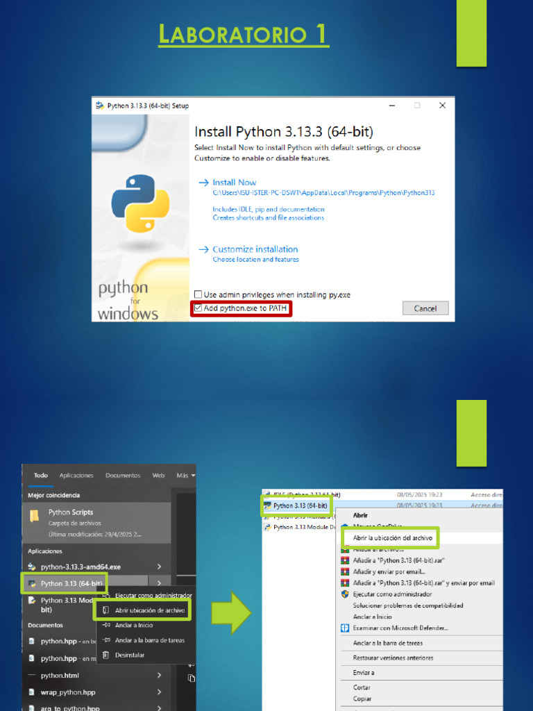Click the install path text under Install Now
The height and width of the screenshot is (711, 533).
click(x=323, y=193)
